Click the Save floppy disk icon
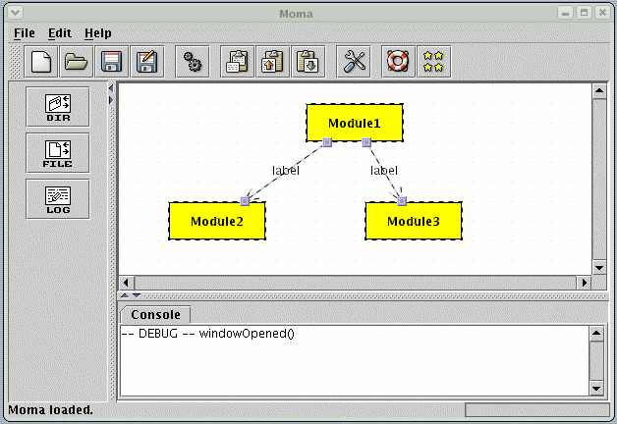617x424 pixels. (x=111, y=62)
